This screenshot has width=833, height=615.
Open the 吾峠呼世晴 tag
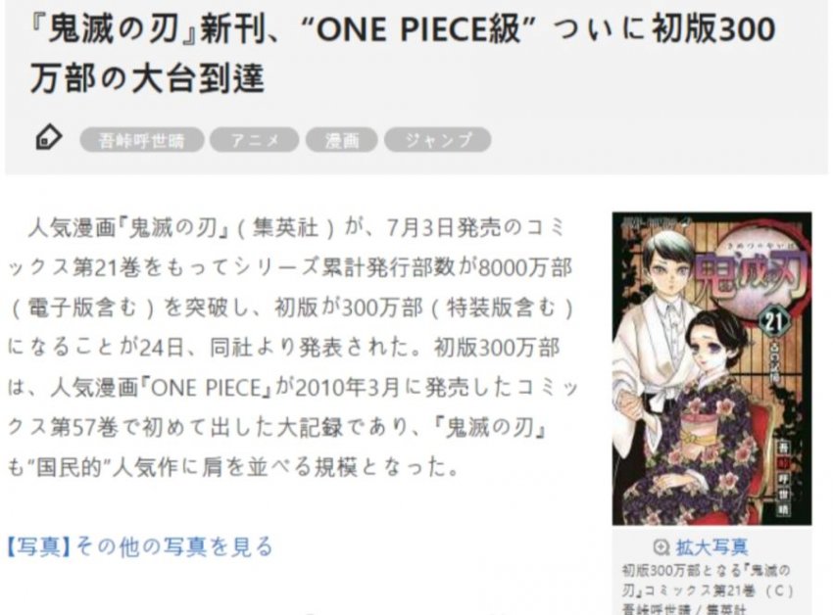coord(142,140)
